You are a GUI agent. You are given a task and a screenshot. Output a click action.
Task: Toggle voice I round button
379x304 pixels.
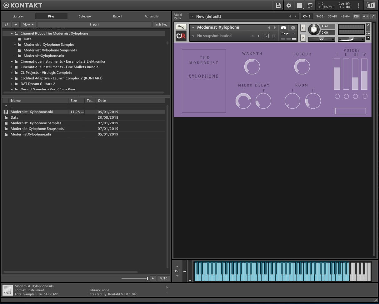337,97
